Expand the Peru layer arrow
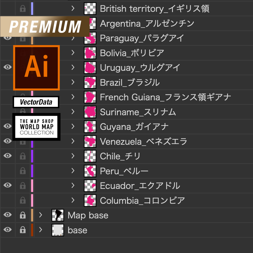This screenshot has height=253, width=253. (x=73, y=171)
